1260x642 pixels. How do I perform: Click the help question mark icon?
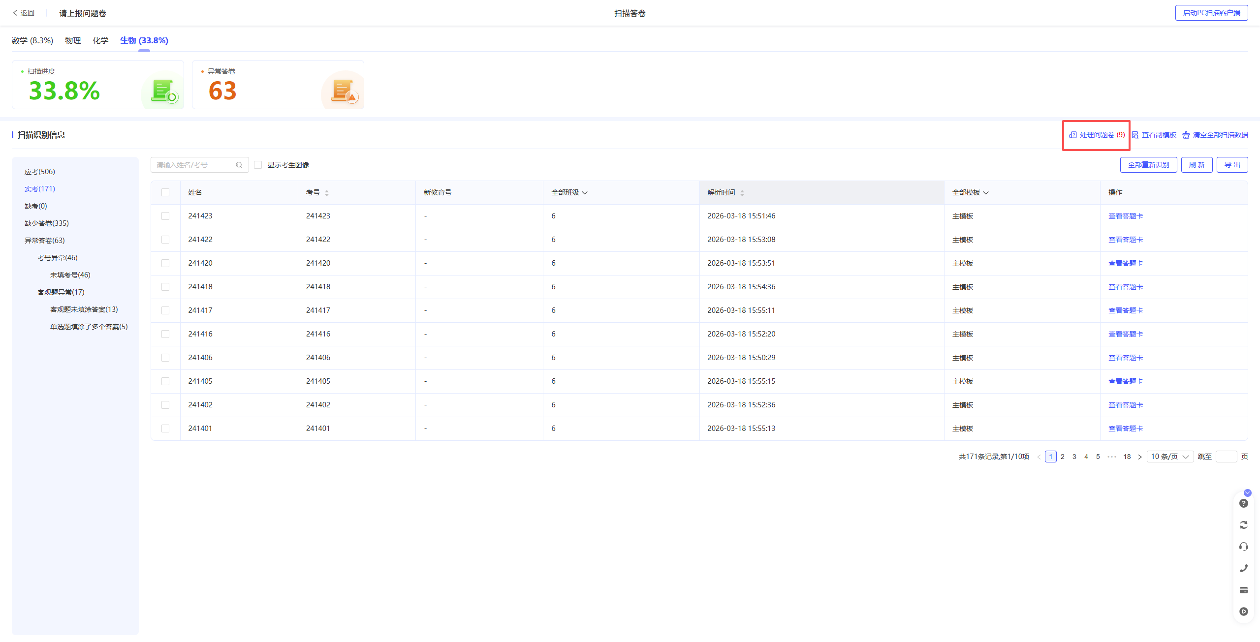(1243, 503)
